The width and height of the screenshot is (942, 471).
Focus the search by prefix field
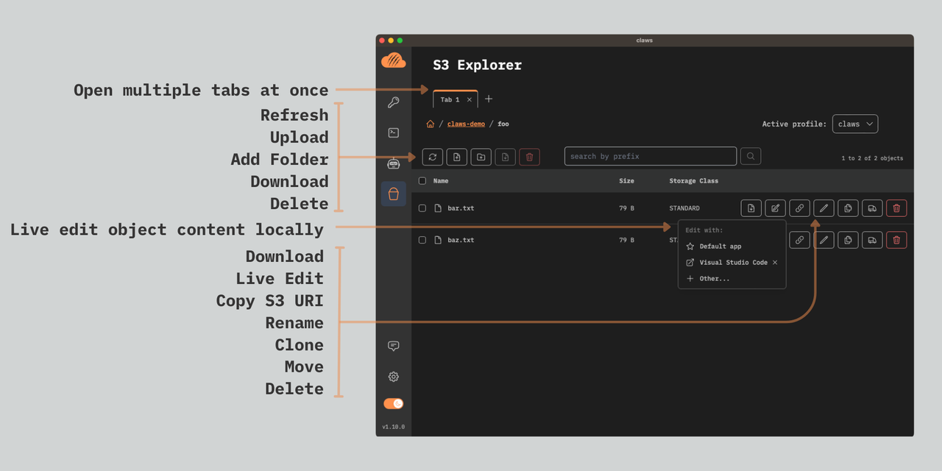(651, 156)
